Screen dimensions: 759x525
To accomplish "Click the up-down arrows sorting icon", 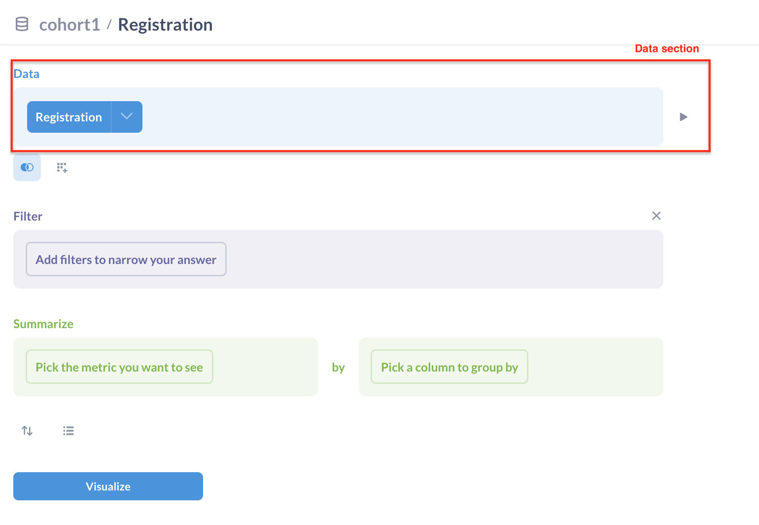I will (x=27, y=430).
